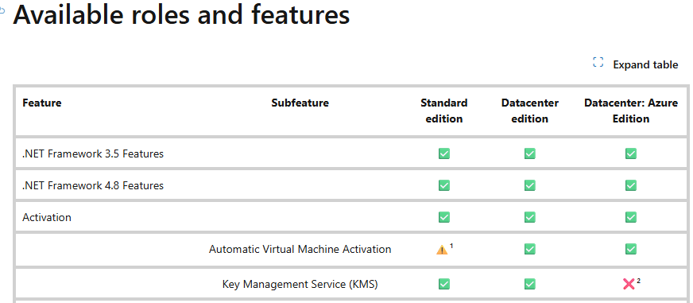Click the warning icon for Automatic Virtual Machine Activation
This screenshot has height=303, width=693.
click(x=442, y=250)
